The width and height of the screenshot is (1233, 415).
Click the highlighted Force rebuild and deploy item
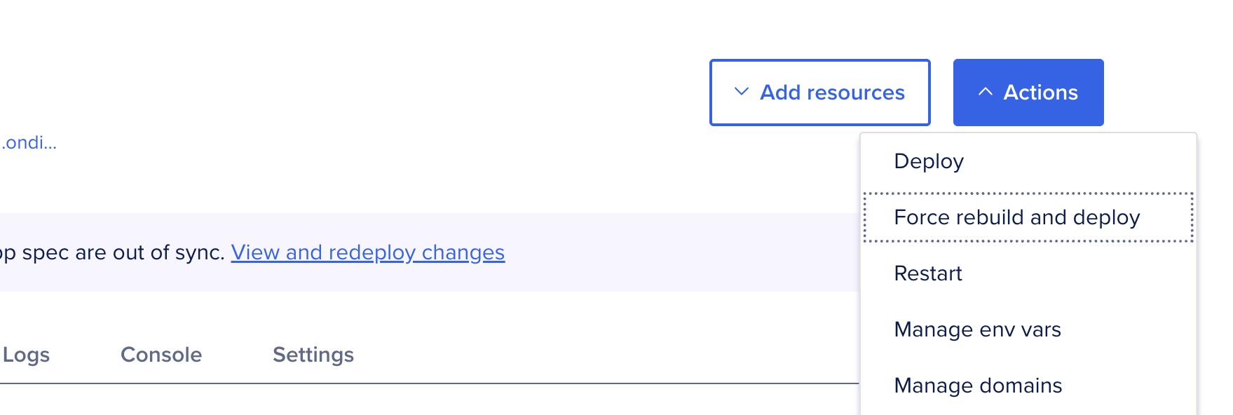coord(1017,217)
